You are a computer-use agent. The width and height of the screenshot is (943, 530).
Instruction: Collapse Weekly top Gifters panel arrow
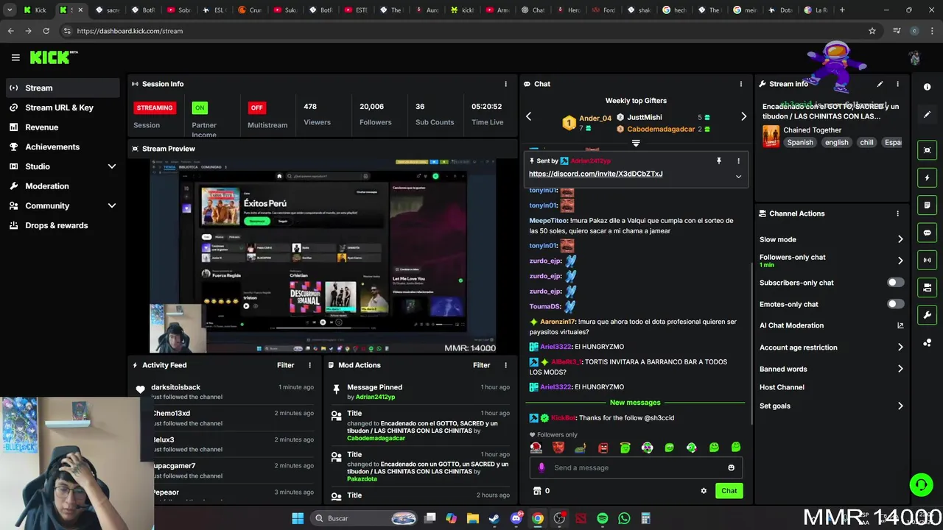636,144
